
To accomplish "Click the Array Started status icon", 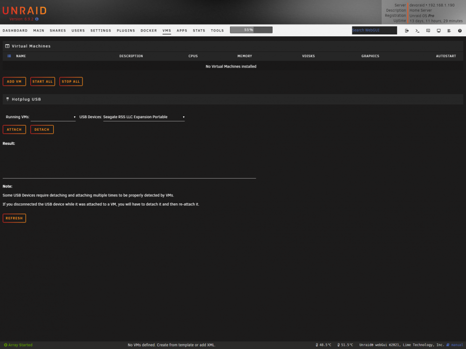I will pos(6,345).
